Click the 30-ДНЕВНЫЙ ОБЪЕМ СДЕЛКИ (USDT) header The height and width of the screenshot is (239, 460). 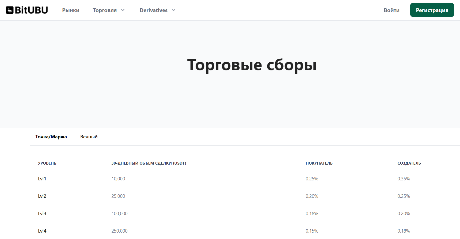pyautogui.click(x=149, y=163)
